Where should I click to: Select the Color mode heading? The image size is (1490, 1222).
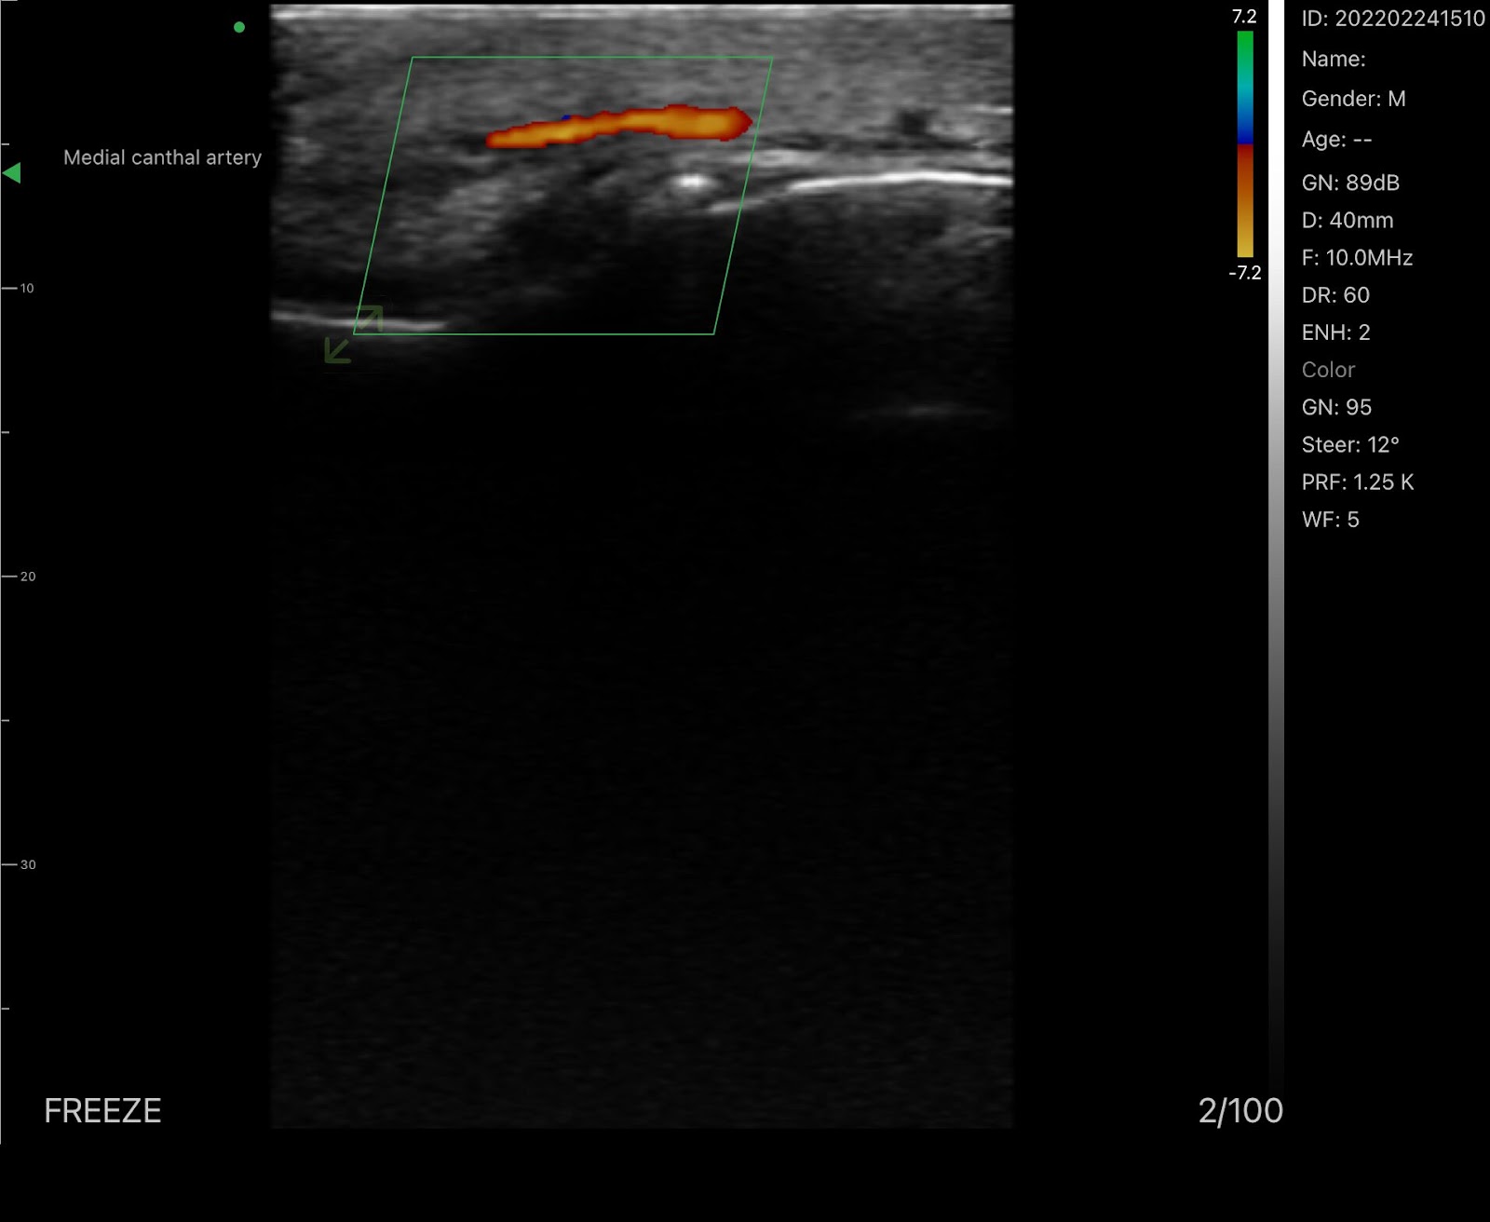pos(1328,370)
